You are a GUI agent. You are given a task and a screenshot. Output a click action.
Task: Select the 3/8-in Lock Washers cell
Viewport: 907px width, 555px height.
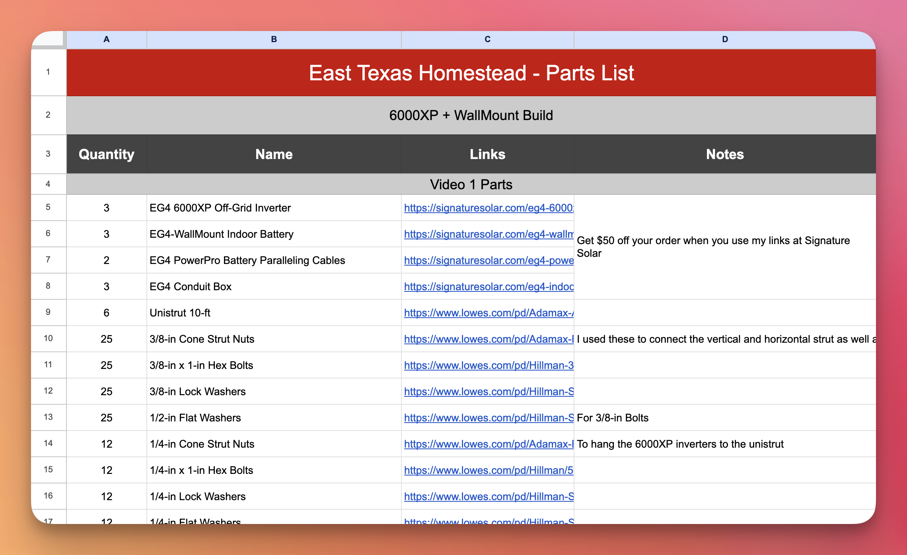point(274,392)
